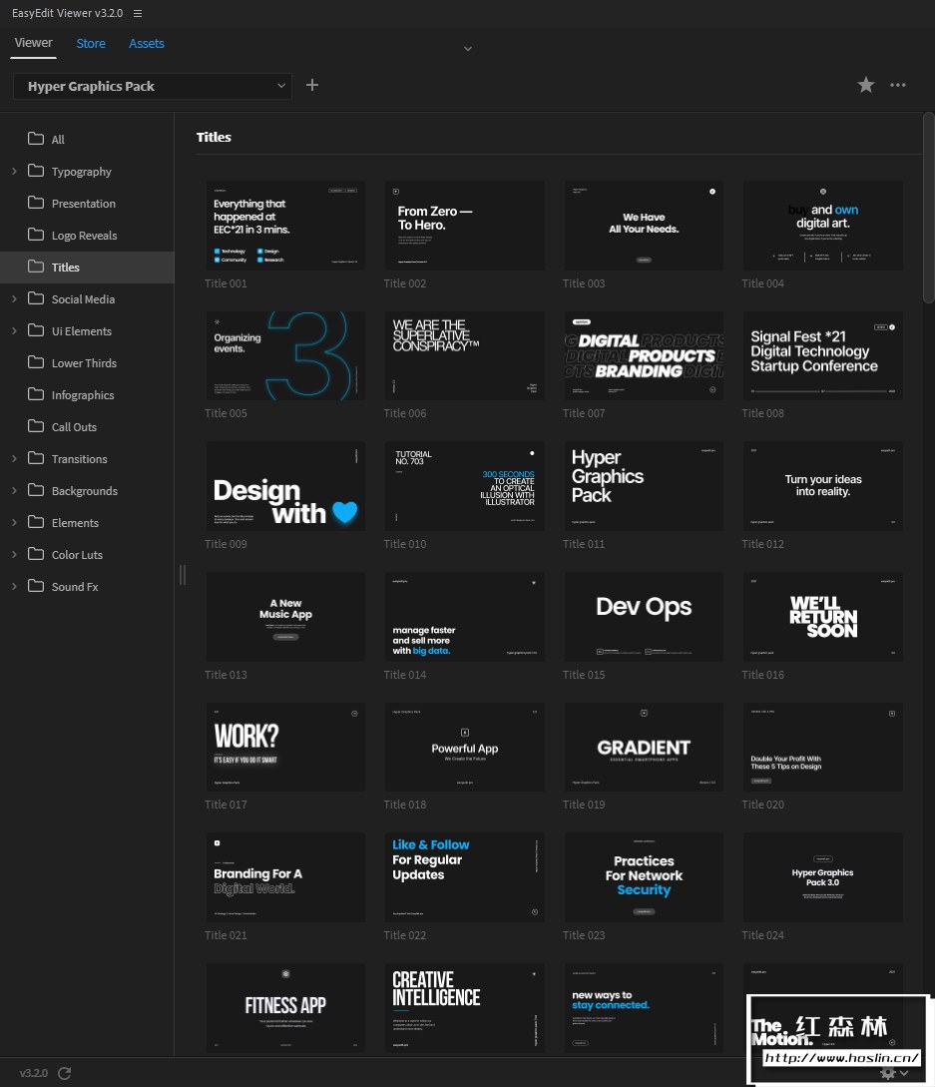Click the folder icon beside Infographics
Screen dimensions: 935x1087
click(x=35, y=393)
